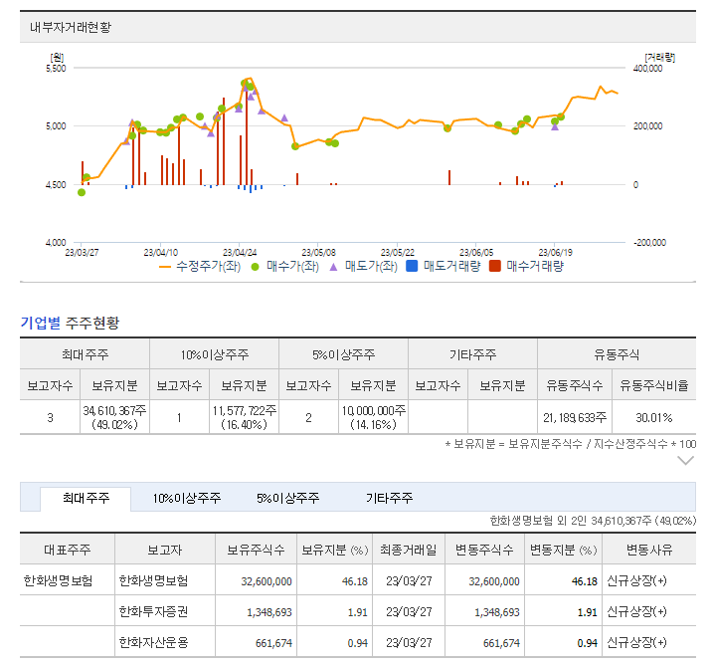The image size is (711, 667).
Task: Open the 5%이상주주 tab
Action: (x=288, y=499)
